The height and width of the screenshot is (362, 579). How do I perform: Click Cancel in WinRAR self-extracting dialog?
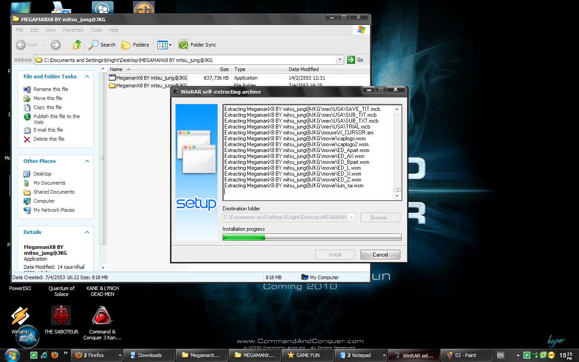click(x=380, y=255)
